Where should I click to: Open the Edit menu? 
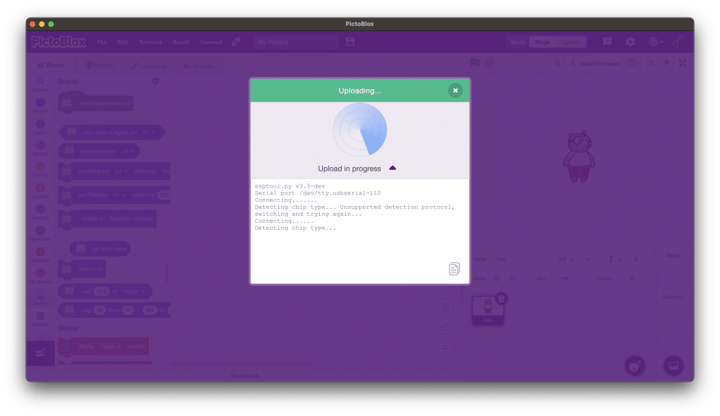point(122,41)
